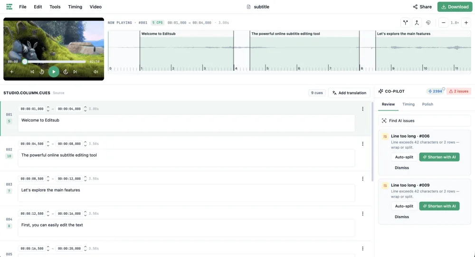
Task: Click the document icon next to subtitle title
Action: tap(249, 7)
